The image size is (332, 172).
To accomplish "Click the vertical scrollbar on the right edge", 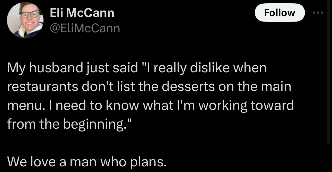I will [x=328, y=77].
